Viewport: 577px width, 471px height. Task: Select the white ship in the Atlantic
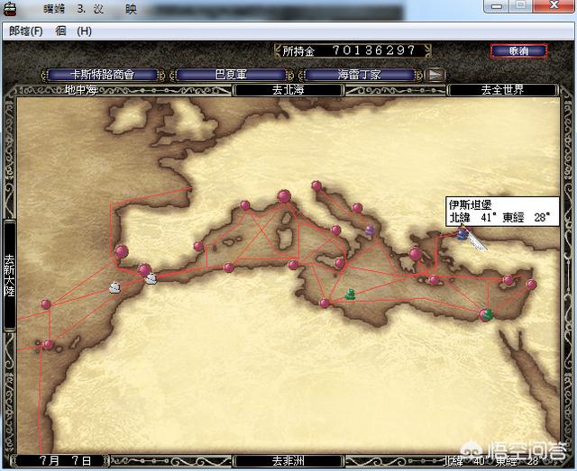pos(114,287)
